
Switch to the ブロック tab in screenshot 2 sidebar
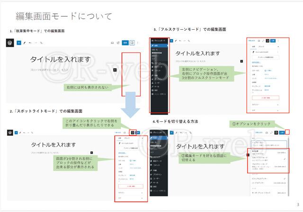click(x=127, y=138)
